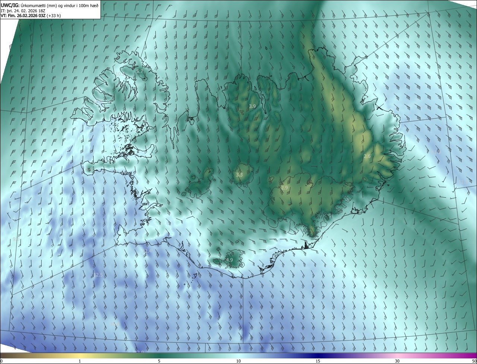Click the 15 tick on the color scale
Viewport: 477px width, 364px height.
click(318, 361)
